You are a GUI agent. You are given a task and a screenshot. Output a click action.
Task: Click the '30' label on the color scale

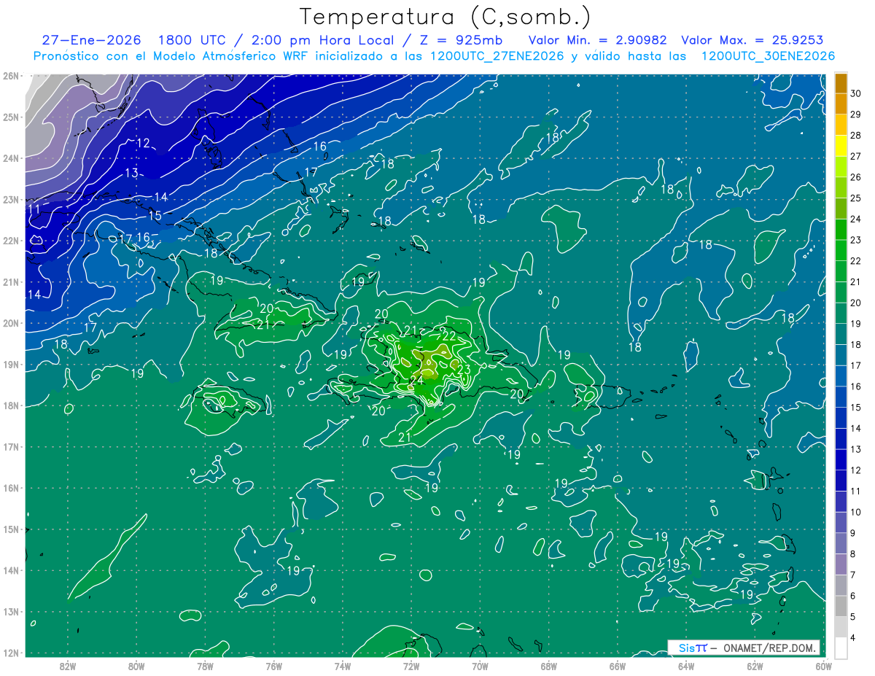(856, 93)
